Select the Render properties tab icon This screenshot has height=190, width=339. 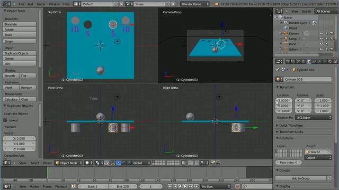point(288,62)
